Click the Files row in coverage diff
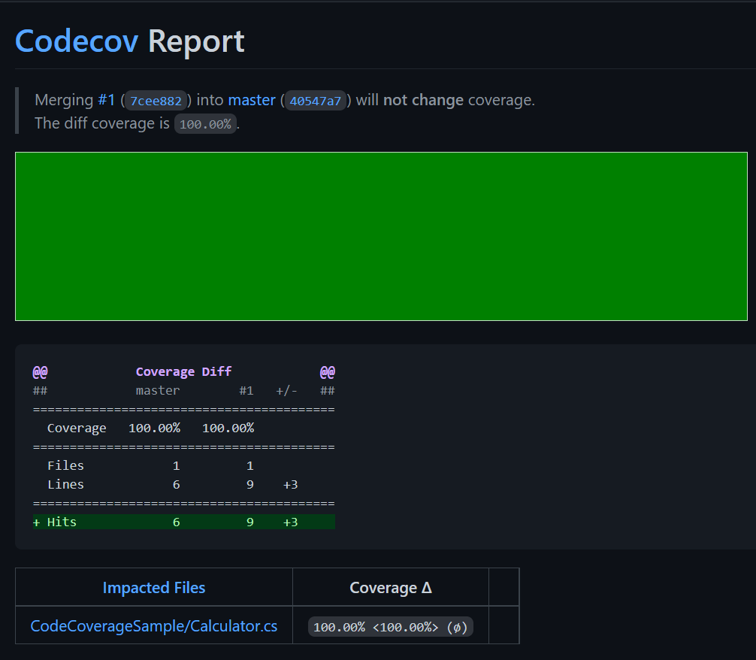The image size is (756, 660). click(65, 466)
